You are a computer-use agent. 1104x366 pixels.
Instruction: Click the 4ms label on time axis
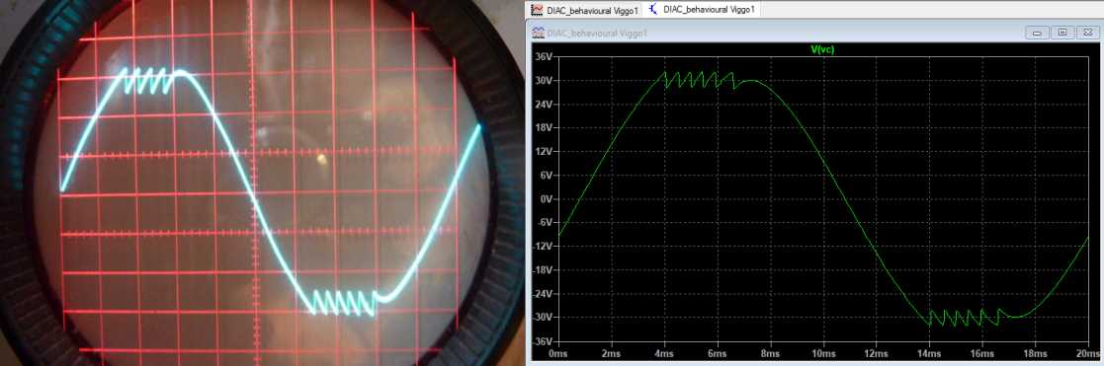pyautogui.click(x=664, y=352)
